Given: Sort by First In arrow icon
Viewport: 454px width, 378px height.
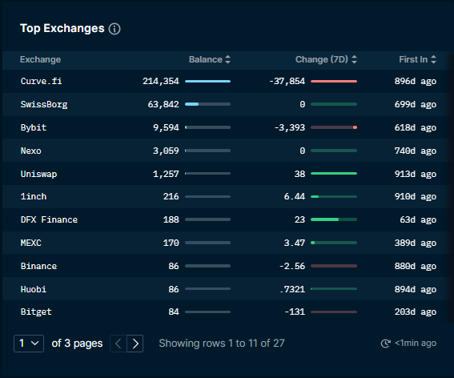Looking at the screenshot, I should pyautogui.click(x=433, y=59).
